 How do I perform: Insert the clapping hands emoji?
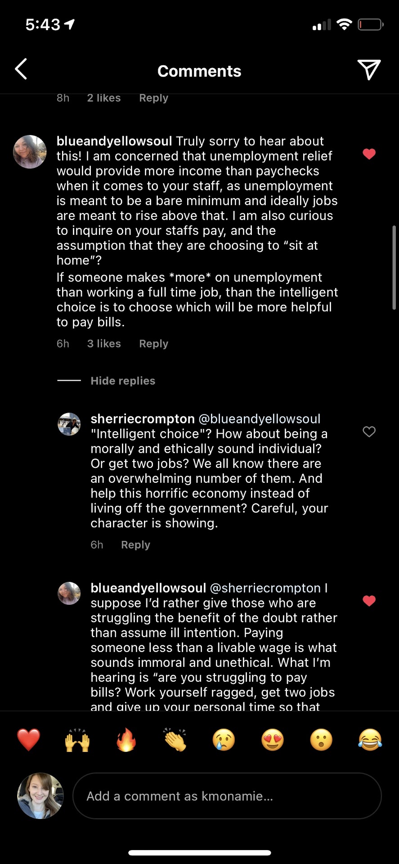175,740
